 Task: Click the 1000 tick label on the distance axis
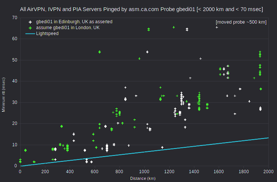pos(144,171)
